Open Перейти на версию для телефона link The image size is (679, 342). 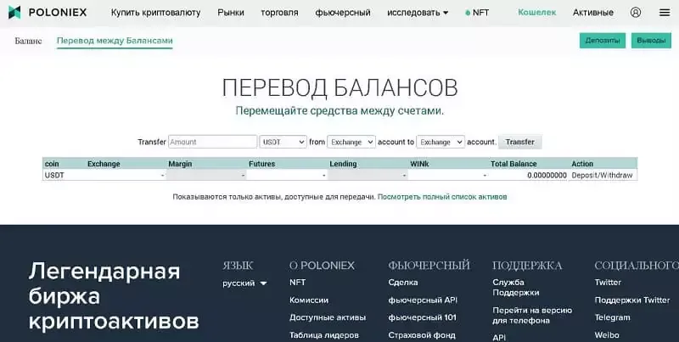pyautogui.click(x=532, y=315)
